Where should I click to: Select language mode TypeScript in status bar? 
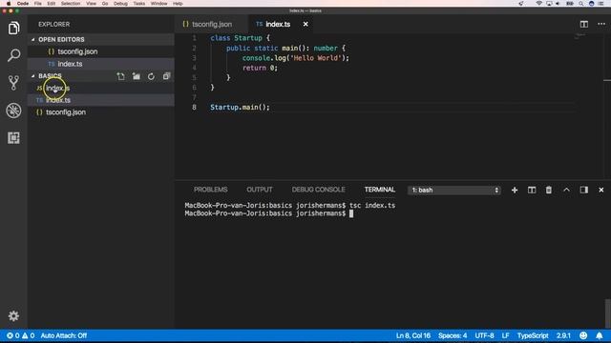point(533,335)
